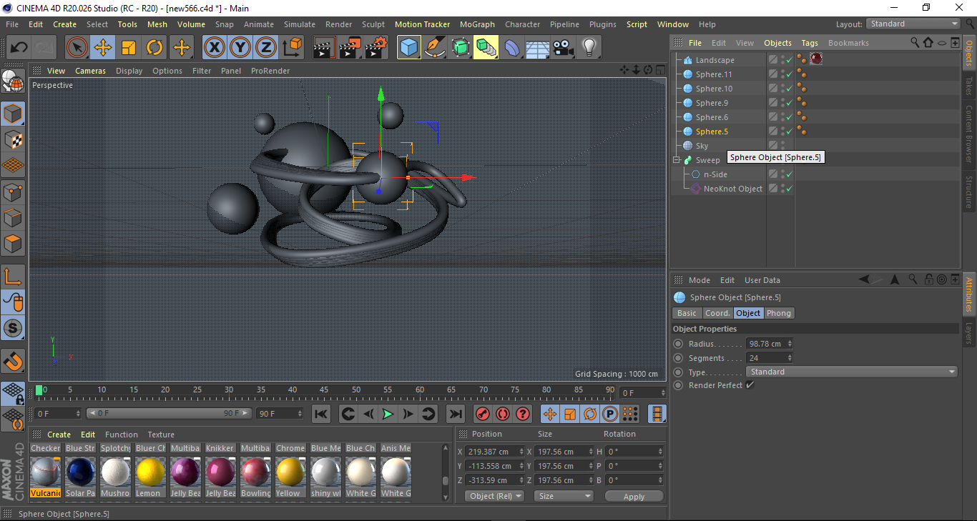The image size is (977, 521).
Task: Open the Simulate menu
Action: (x=299, y=24)
